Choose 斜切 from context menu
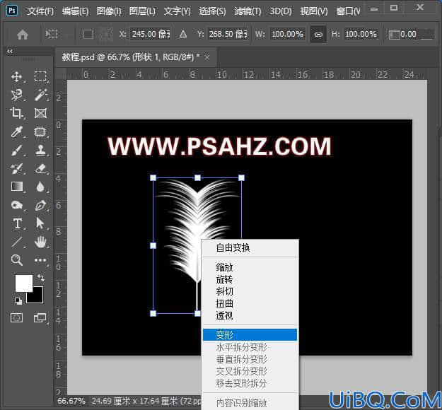Viewport: 442px width, 410px height. (x=250, y=291)
